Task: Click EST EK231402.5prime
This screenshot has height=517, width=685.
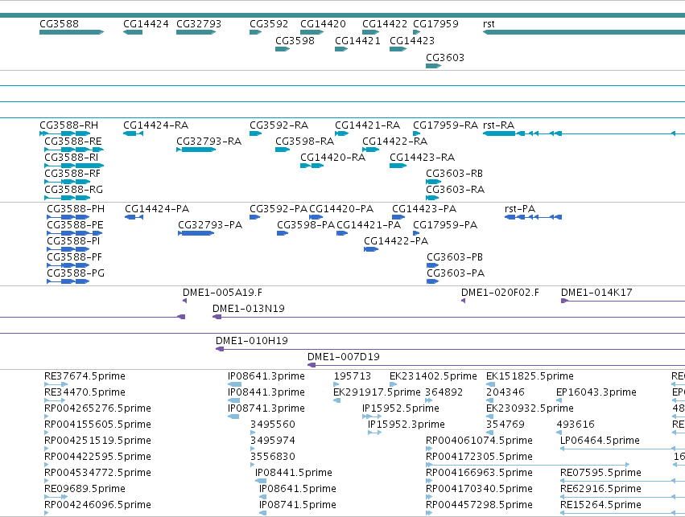Action: (433, 376)
